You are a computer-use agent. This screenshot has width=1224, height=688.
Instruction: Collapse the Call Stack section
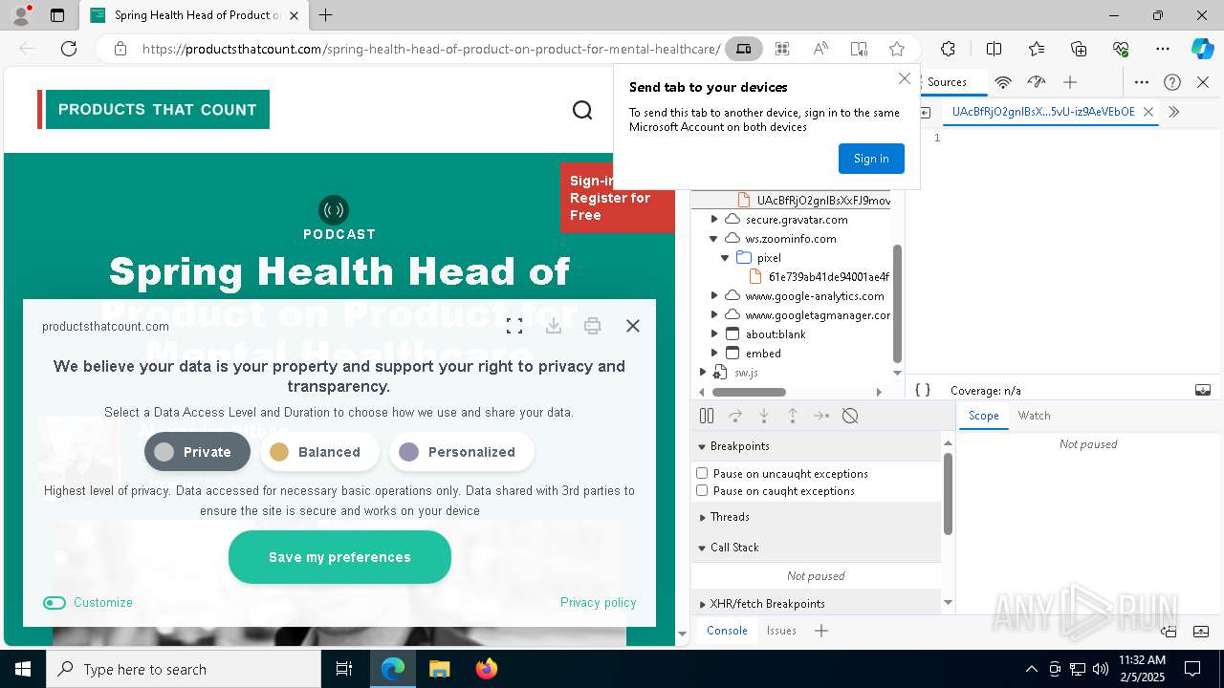pyautogui.click(x=701, y=548)
